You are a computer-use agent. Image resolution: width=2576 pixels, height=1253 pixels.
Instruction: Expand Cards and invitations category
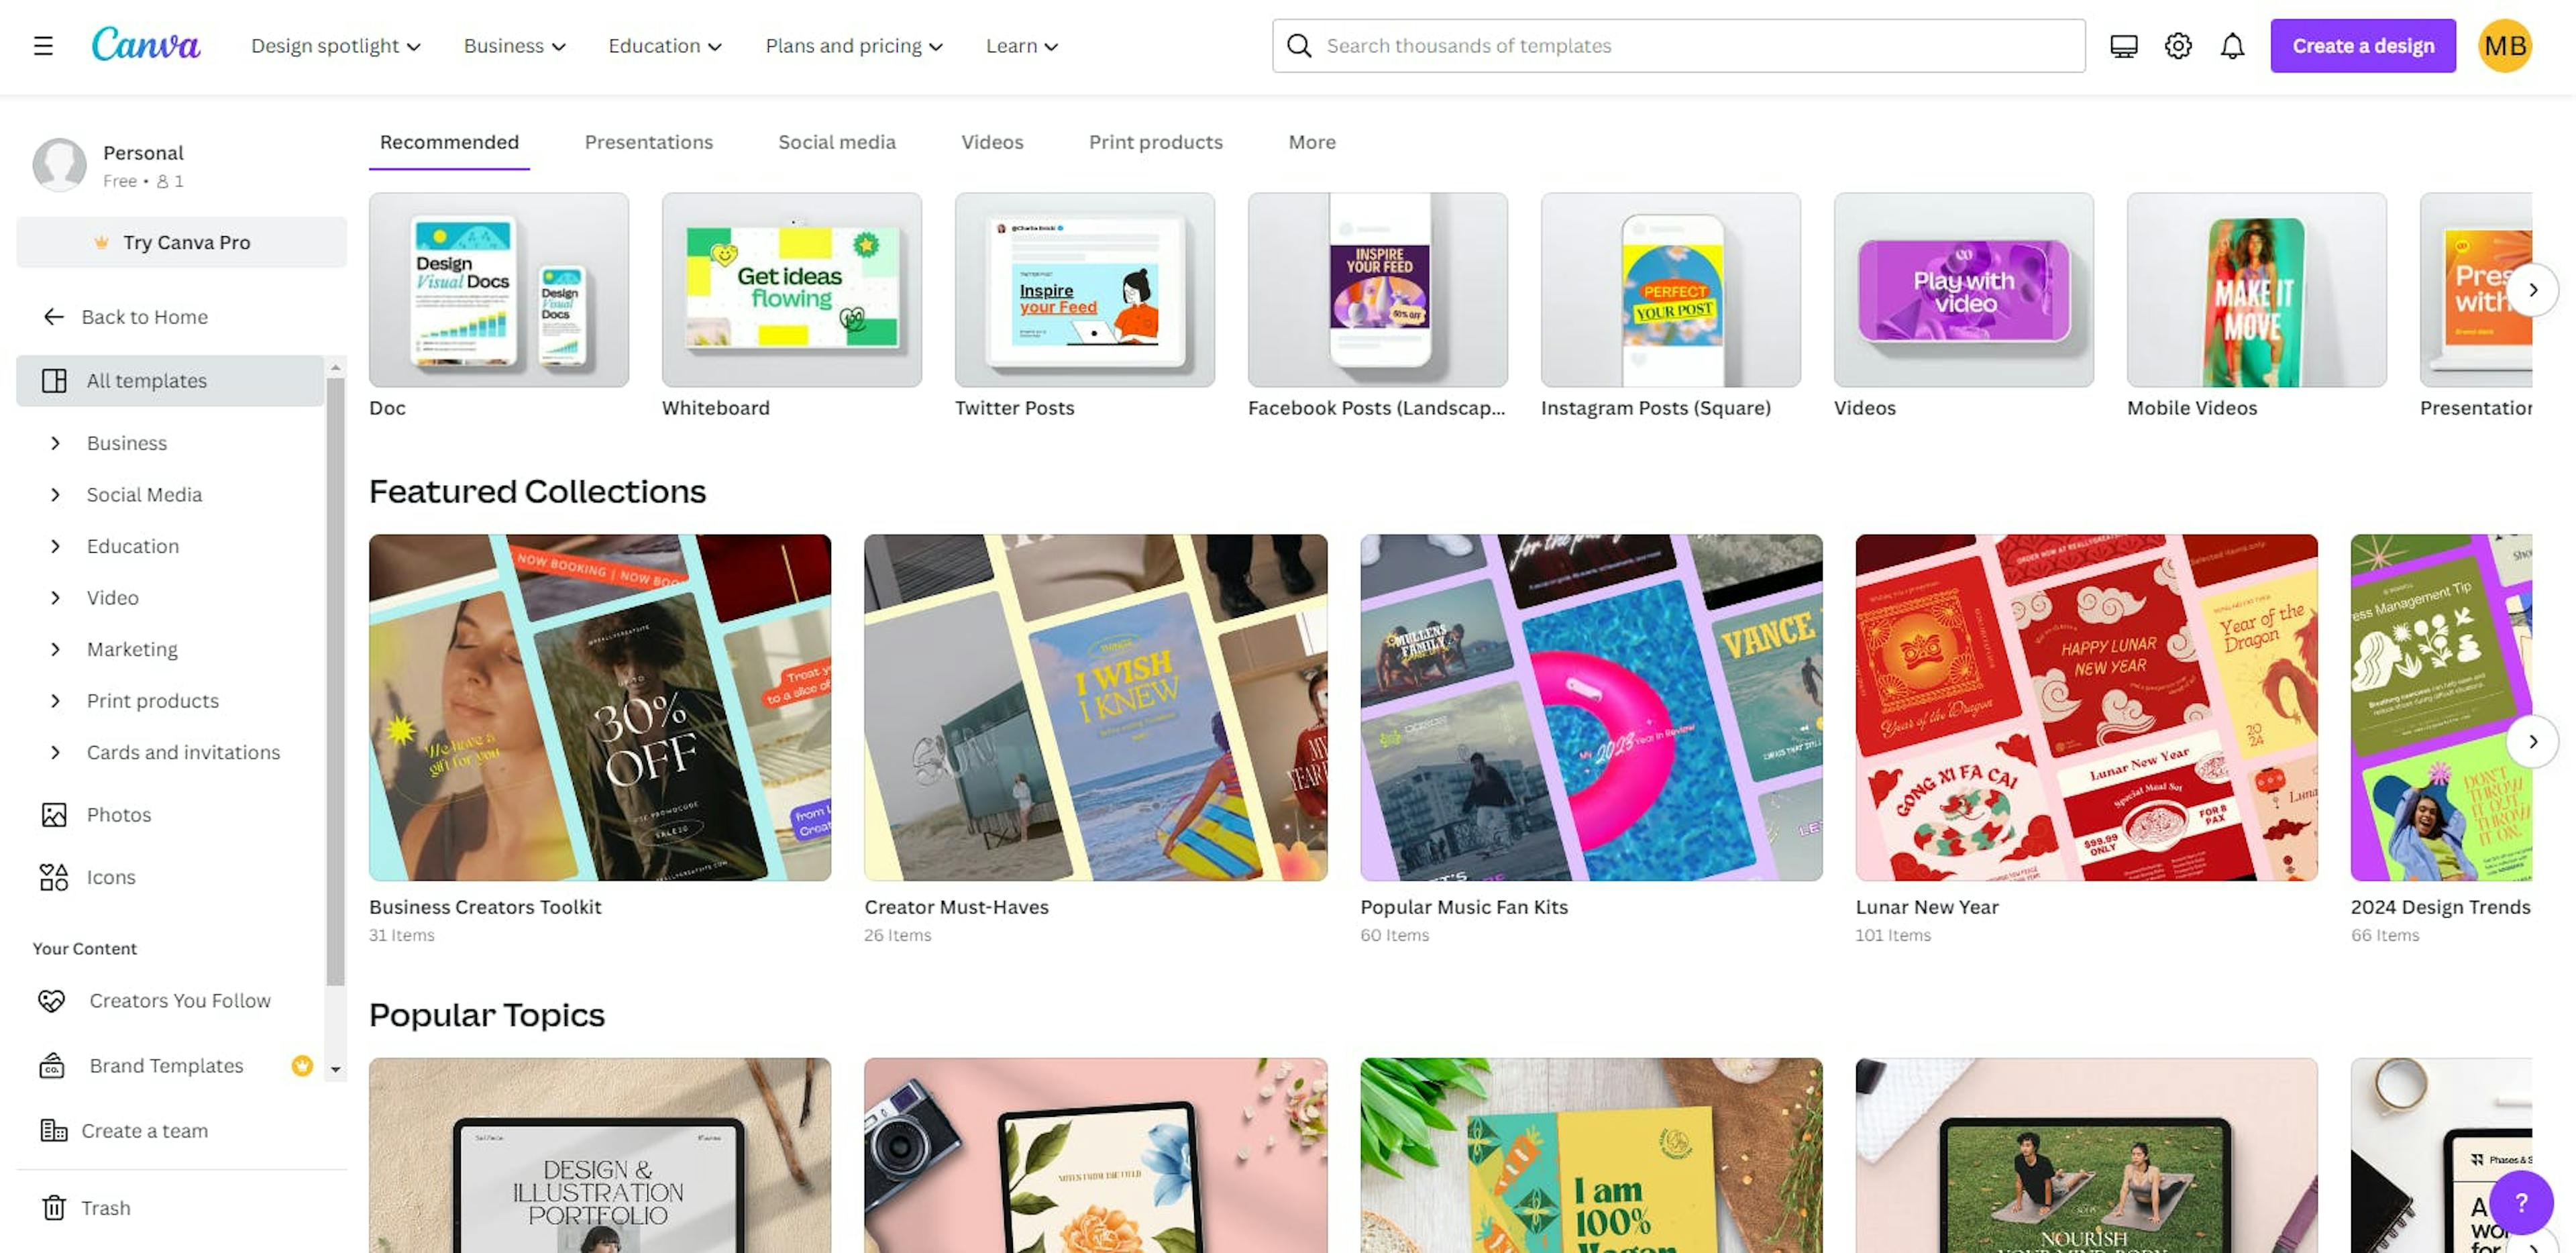[183, 752]
